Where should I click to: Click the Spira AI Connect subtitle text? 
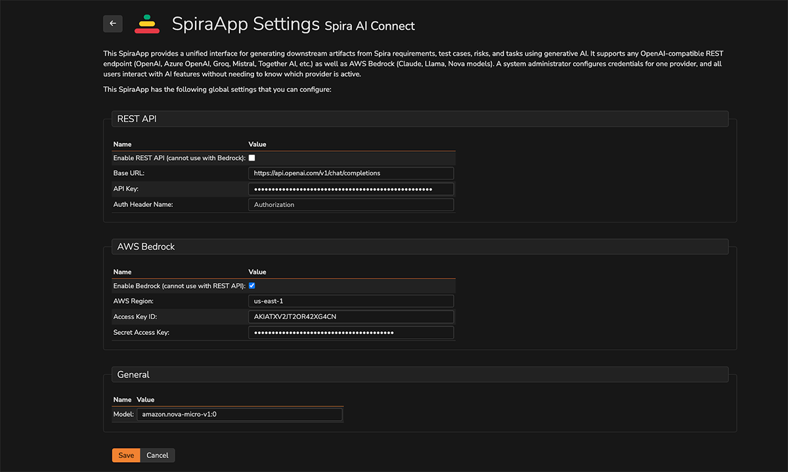coord(370,26)
